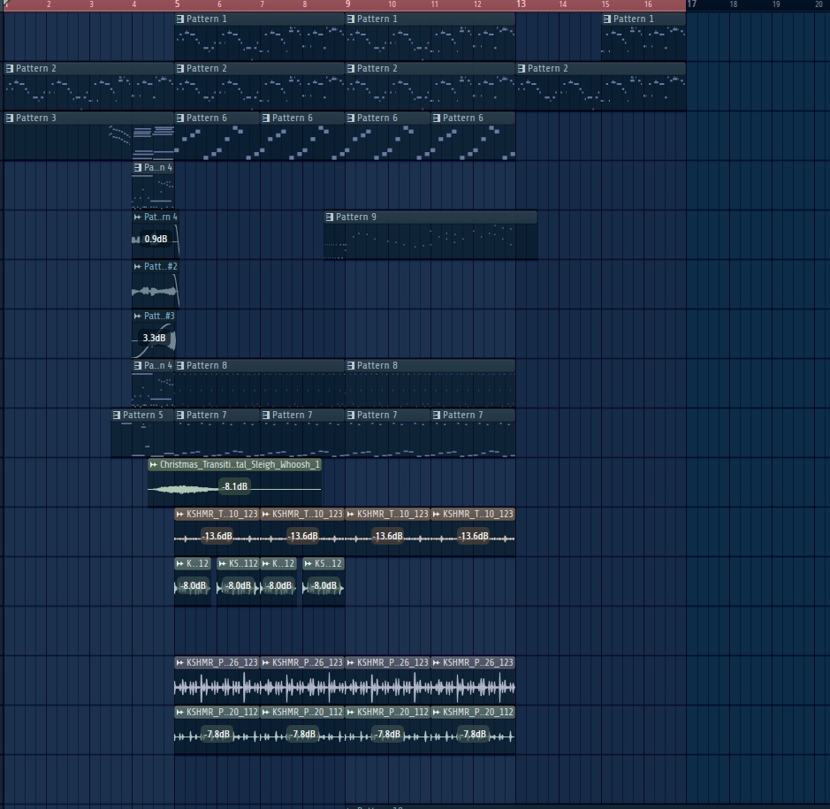The width and height of the screenshot is (830, 809).
Task: Select KSHMR_P..26_123 waveform clip at bar 11
Action: [x=473, y=680]
